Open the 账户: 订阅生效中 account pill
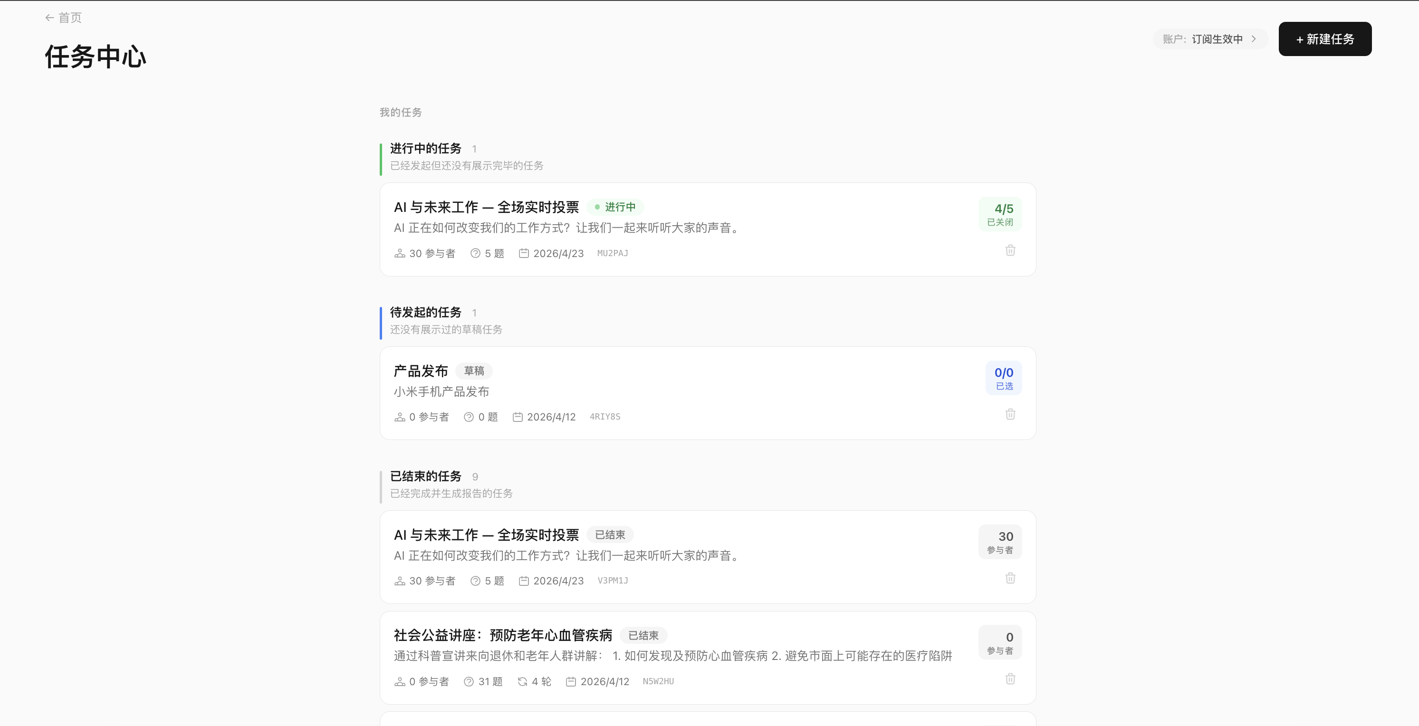 [1210, 39]
